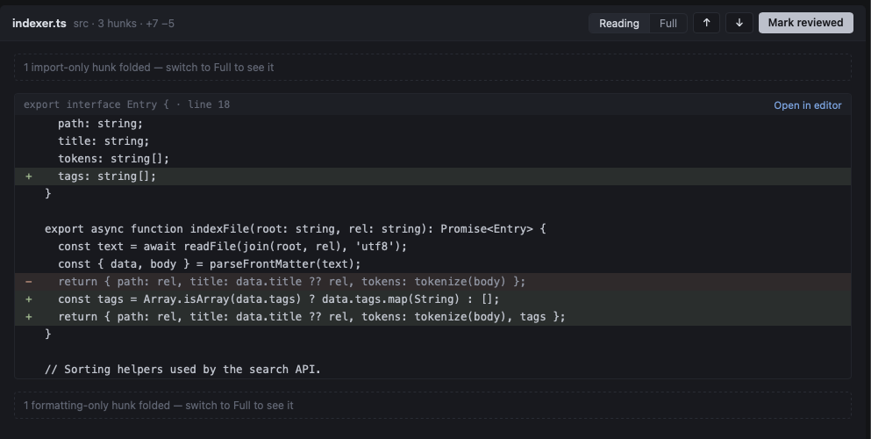Switch to Full view mode
The width and height of the screenshot is (871, 439).
pos(668,24)
